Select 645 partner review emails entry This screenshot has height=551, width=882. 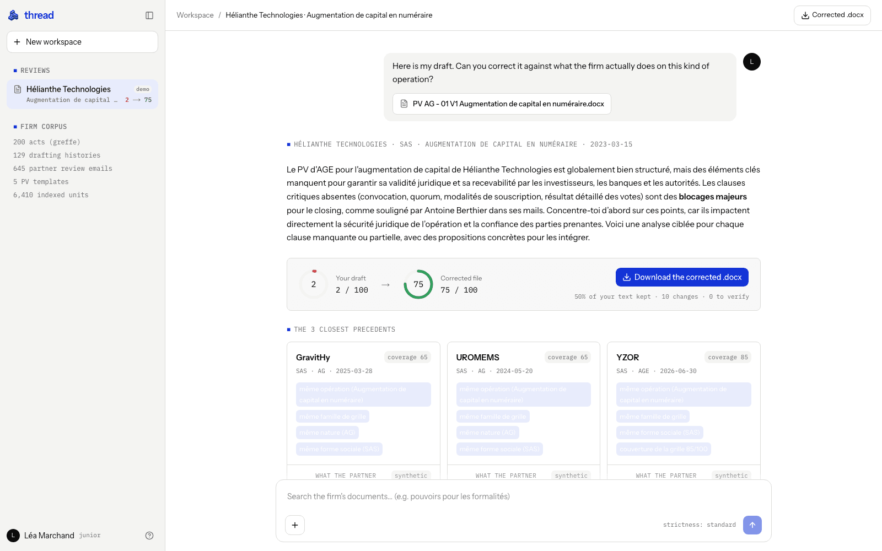63,169
